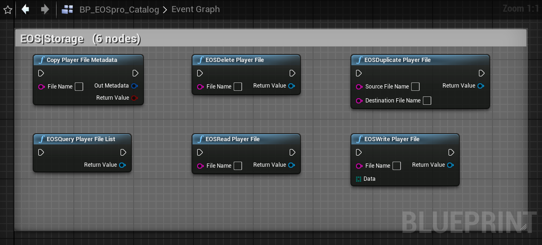The image size is (542, 245).
Task: Click the favorite star icon
Action: tap(7, 10)
